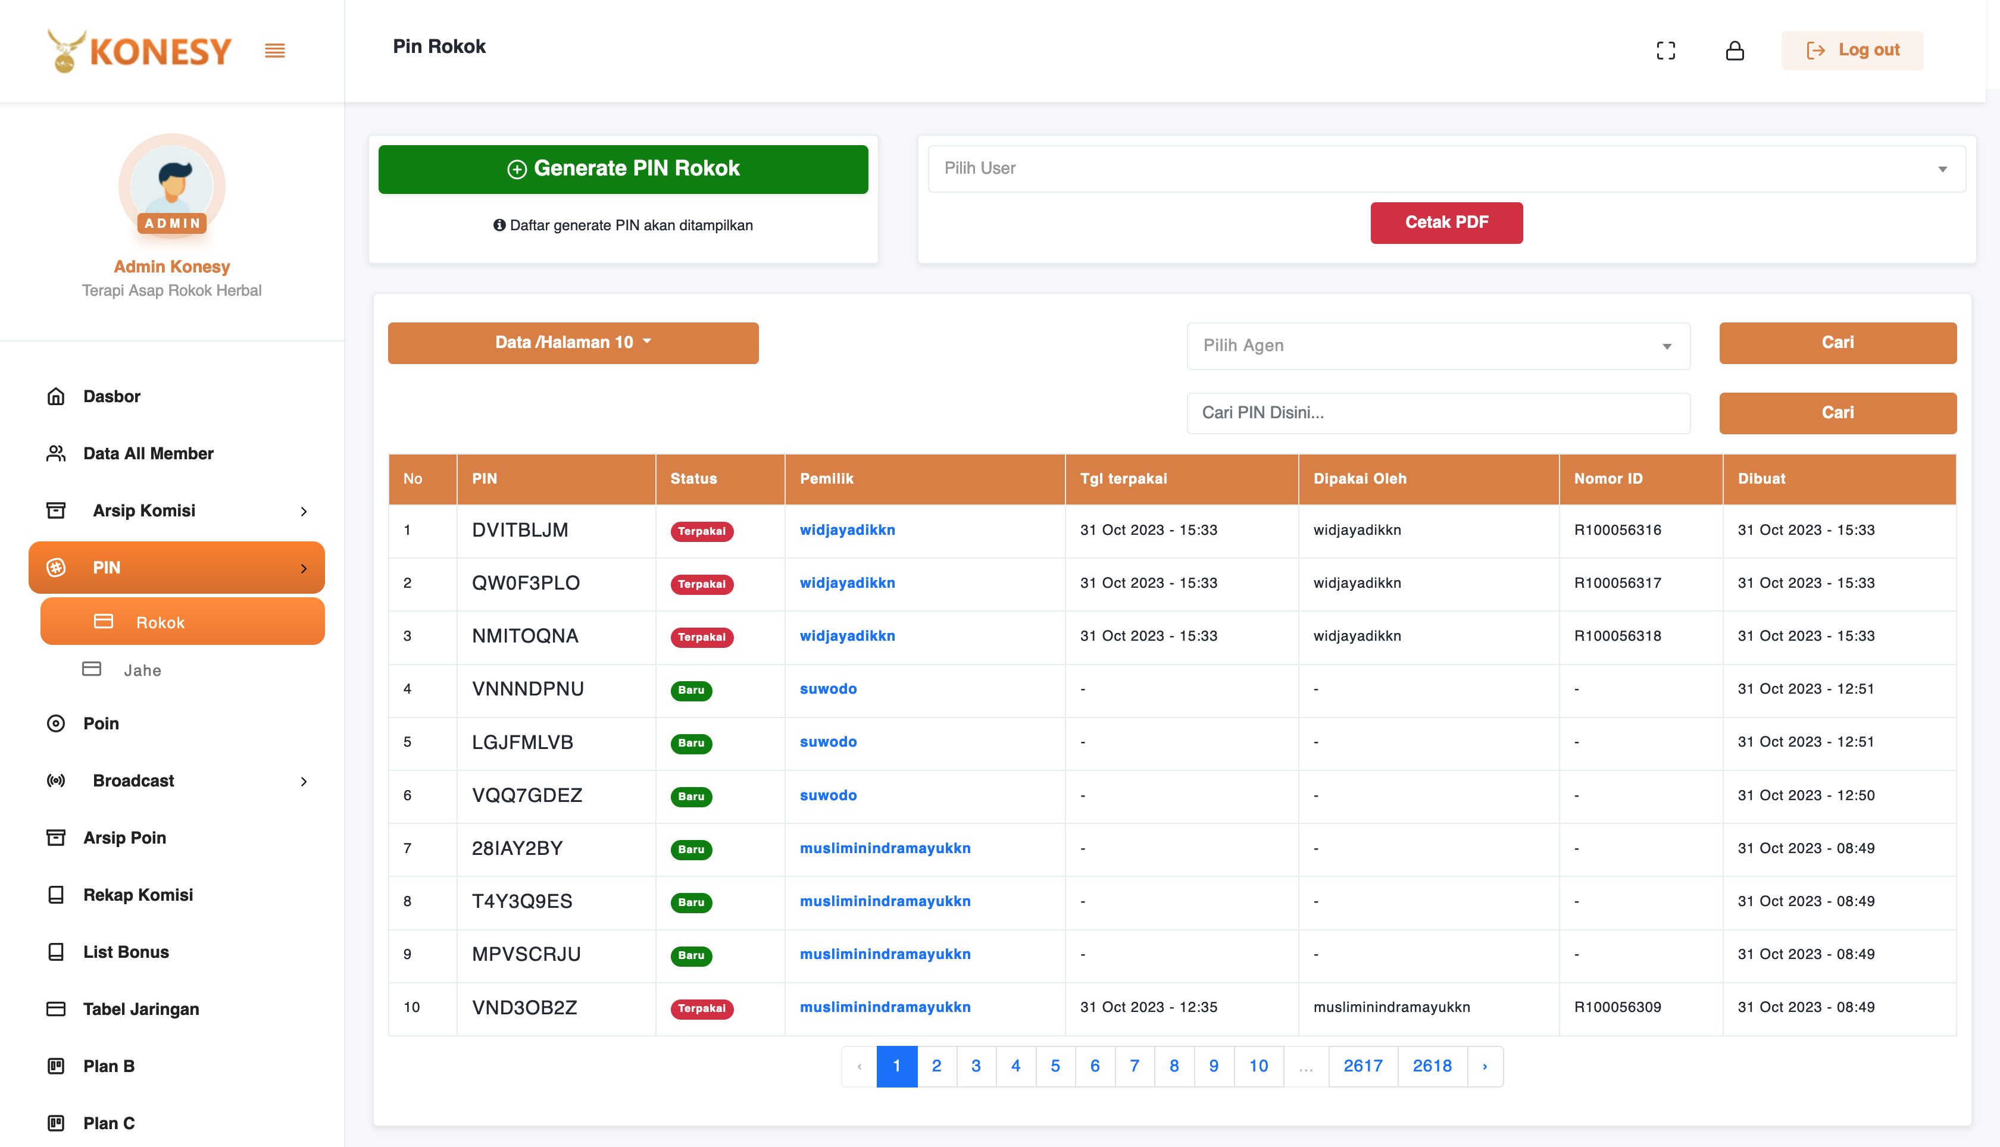This screenshot has height=1147, width=2000.
Task: Click the previous page arrow
Action: (x=859, y=1066)
